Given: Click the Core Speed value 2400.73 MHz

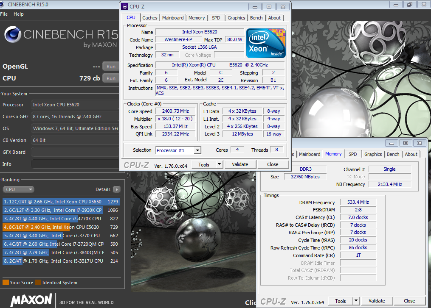Looking at the screenshot, I should pyautogui.click(x=175, y=111).
